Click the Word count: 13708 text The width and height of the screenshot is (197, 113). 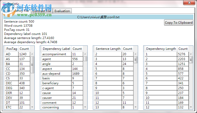coord(18,26)
